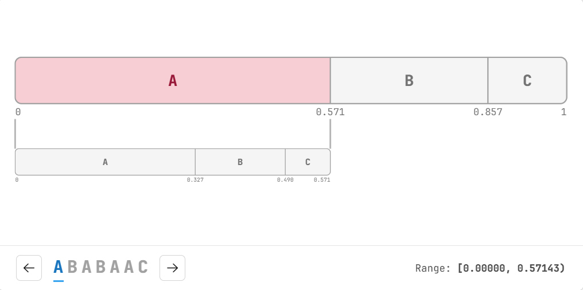The image size is (583, 290).
Task: Click the 0.857 boundary label
Action: click(x=488, y=112)
